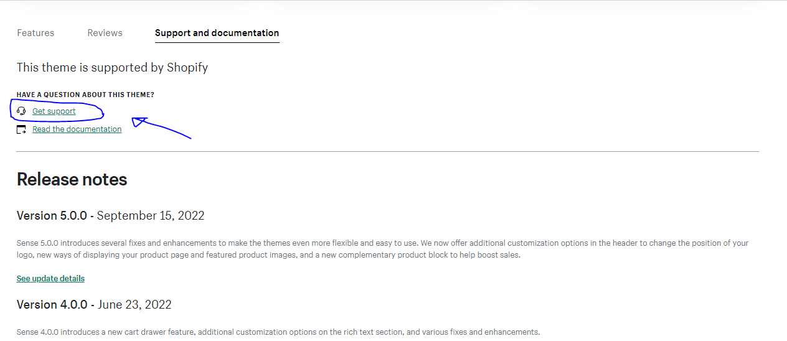
Task: Switch to the Reviews tab
Action: pos(105,33)
